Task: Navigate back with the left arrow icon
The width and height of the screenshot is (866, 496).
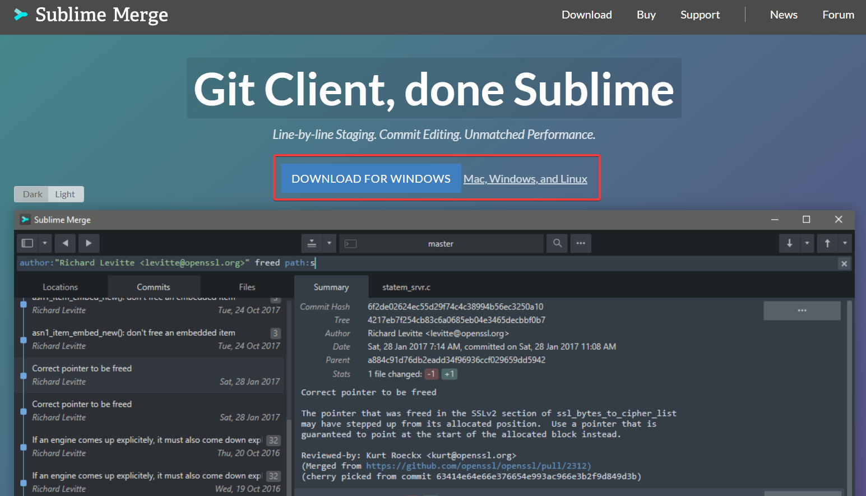Action: click(65, 243)
